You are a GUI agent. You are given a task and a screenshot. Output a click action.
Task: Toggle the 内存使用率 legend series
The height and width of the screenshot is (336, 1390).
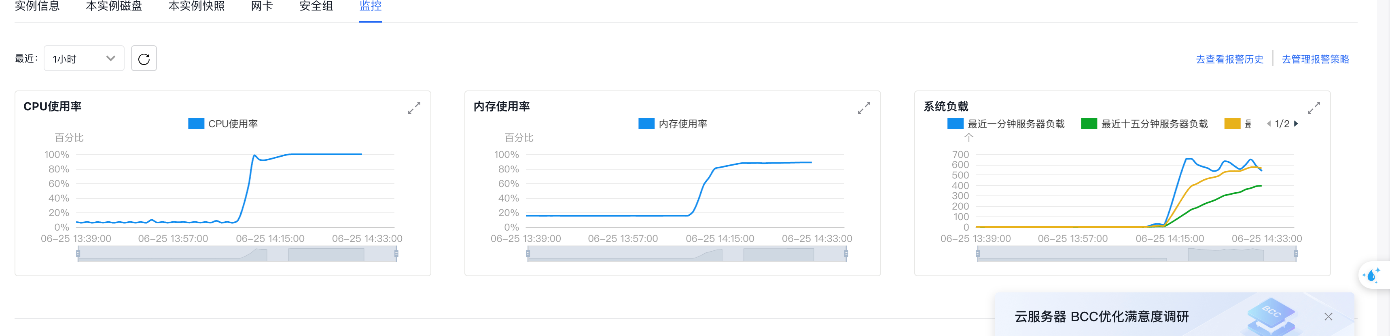tap(672, 124)
